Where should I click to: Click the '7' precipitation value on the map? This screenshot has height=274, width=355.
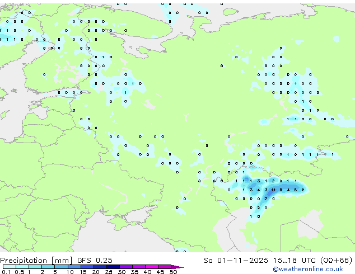(266, 199)
